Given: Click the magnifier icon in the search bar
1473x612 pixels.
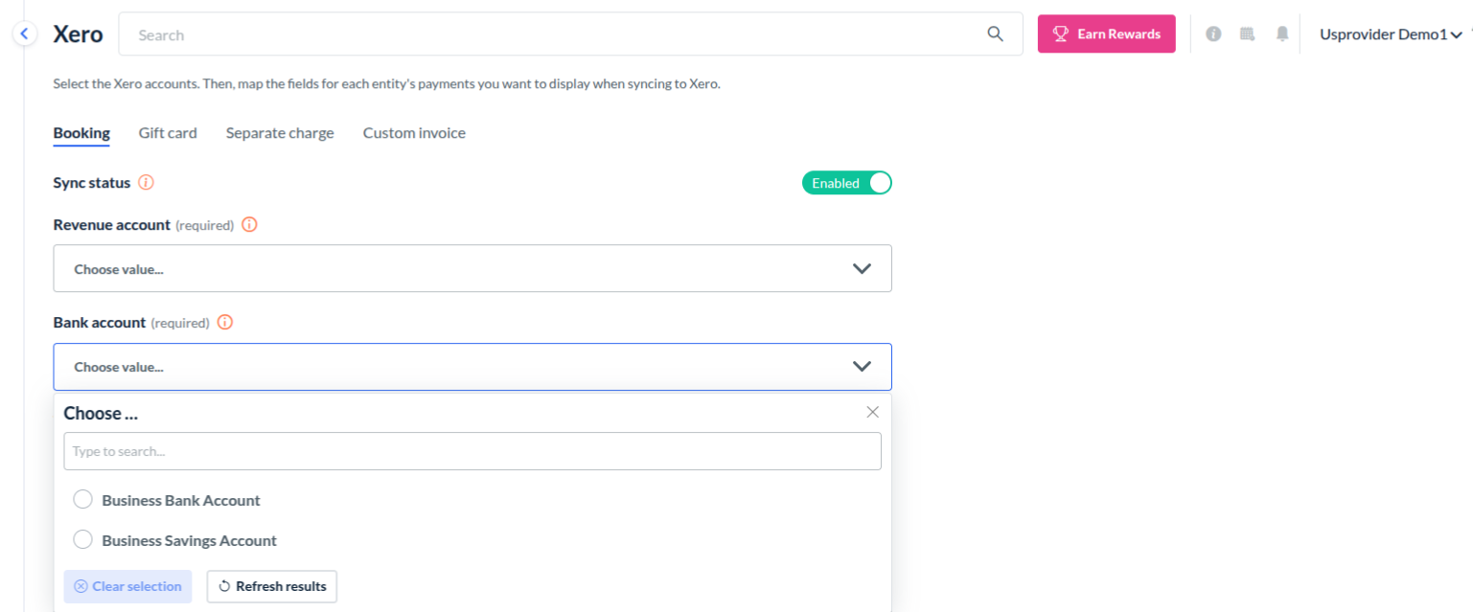Looking at the screenshot, I should click(x=996, y=34).
